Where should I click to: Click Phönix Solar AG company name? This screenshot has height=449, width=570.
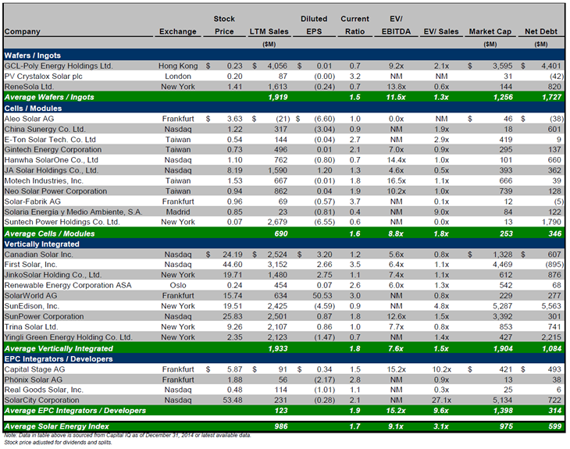(x=34, y=380)
